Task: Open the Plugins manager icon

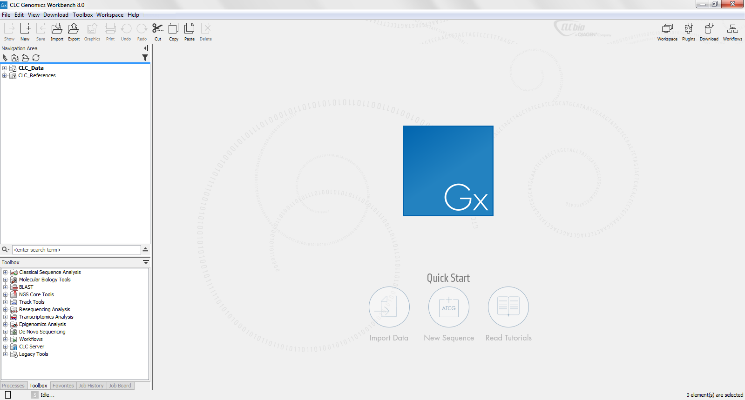Action: (689, 32)
